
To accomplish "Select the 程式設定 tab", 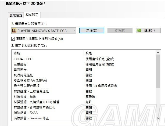I will click(32, 15).
